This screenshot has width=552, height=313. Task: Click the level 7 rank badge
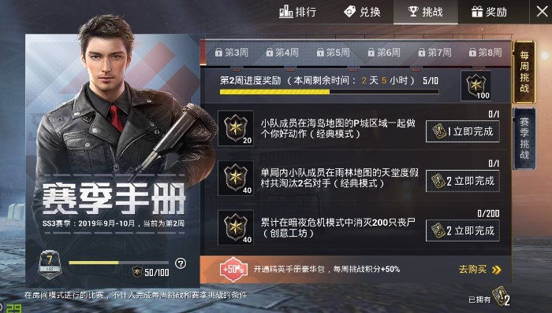[x=49, y=264]
